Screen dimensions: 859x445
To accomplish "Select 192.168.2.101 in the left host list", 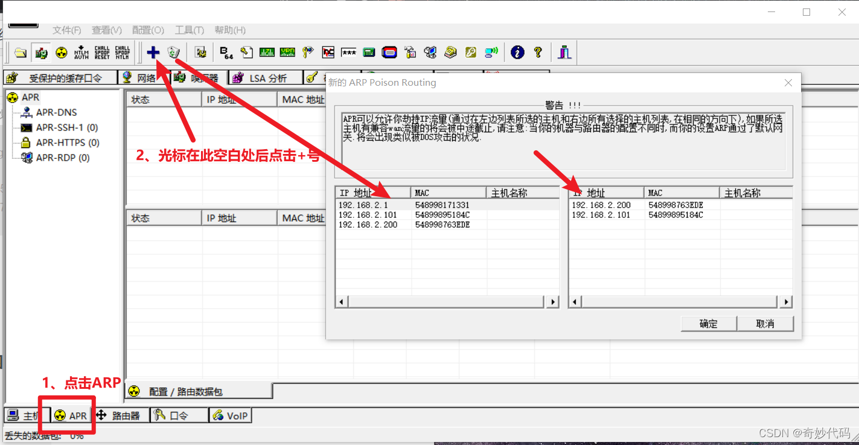I will [x=447, y=215].
